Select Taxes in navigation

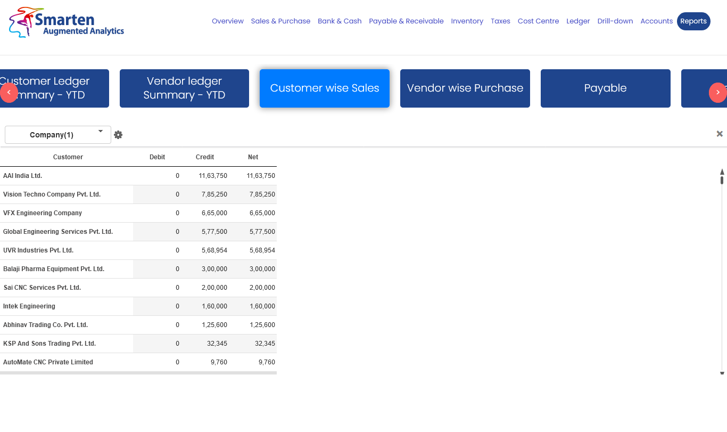pyautogui.click(x=500, y=21)
